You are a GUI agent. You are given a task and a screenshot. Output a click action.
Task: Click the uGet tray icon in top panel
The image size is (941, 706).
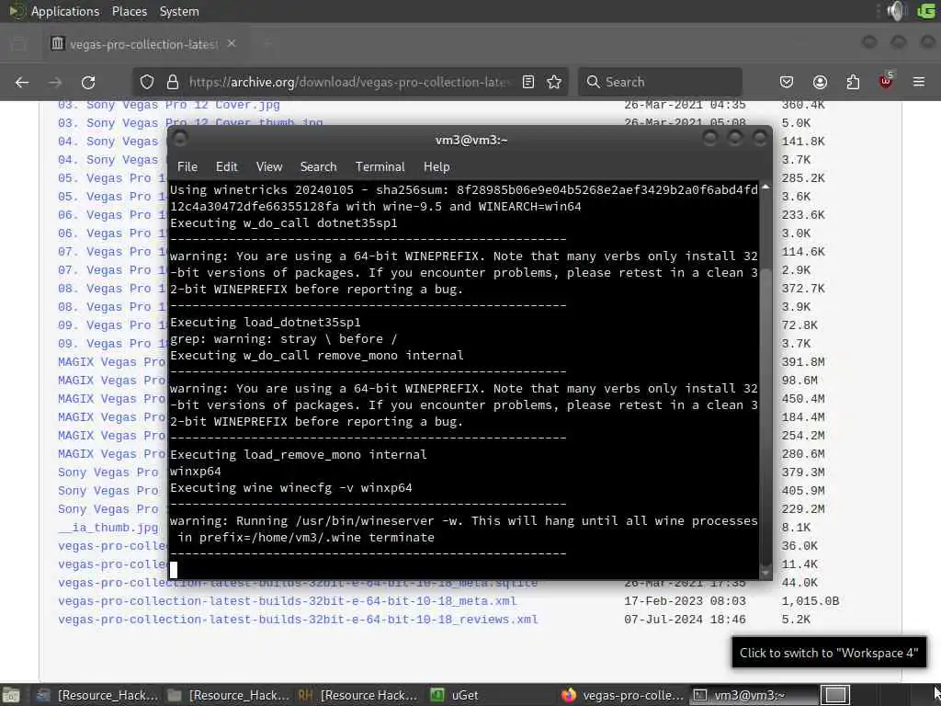pyautogui.click(x=926, y=11)
